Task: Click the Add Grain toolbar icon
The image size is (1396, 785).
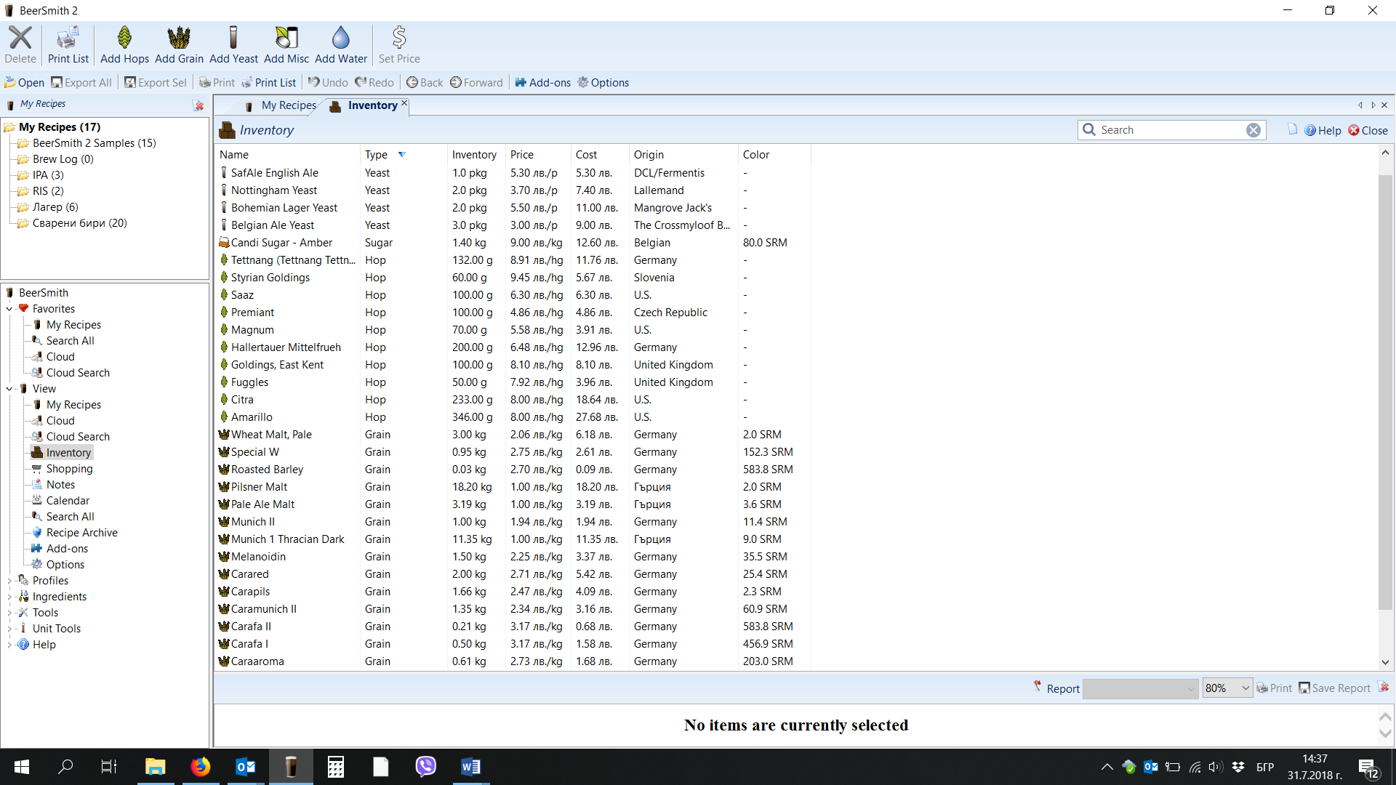Action: click(179, 38)
